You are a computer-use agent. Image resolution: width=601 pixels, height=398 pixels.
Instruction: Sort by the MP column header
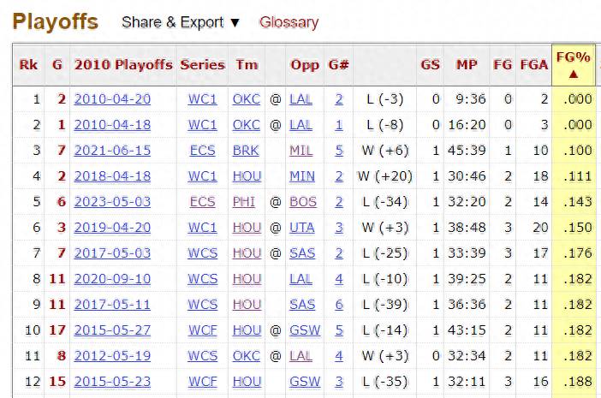[x=467, y=64]
